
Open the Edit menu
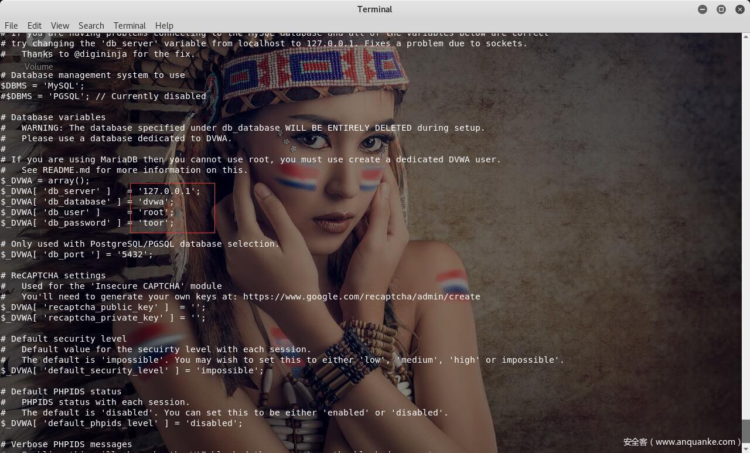pyautogui.click(x=35, y=26)
